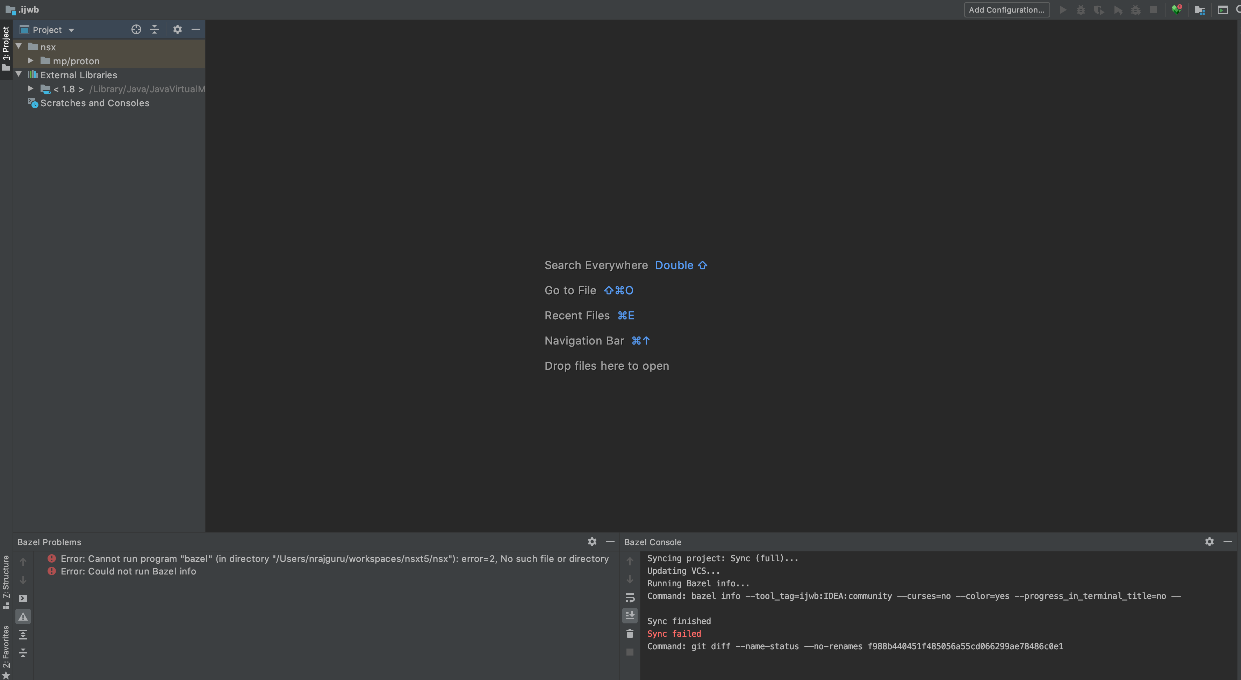
Task: Click the Select Opened File crosshair icon
Action: pos(136,29)
